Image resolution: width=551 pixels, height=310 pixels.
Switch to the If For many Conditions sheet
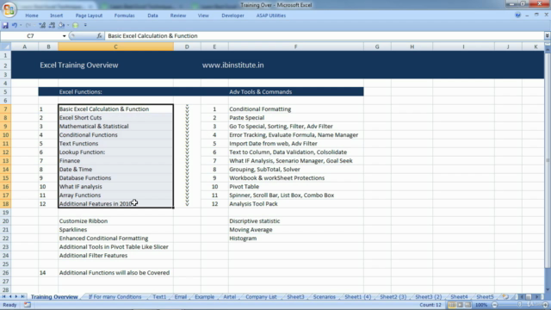point(115,296)
